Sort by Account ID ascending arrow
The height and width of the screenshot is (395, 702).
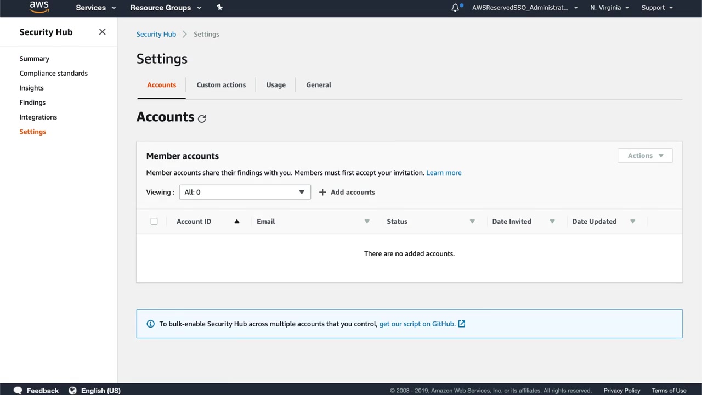pyautogui.click(x=237, y=222)
